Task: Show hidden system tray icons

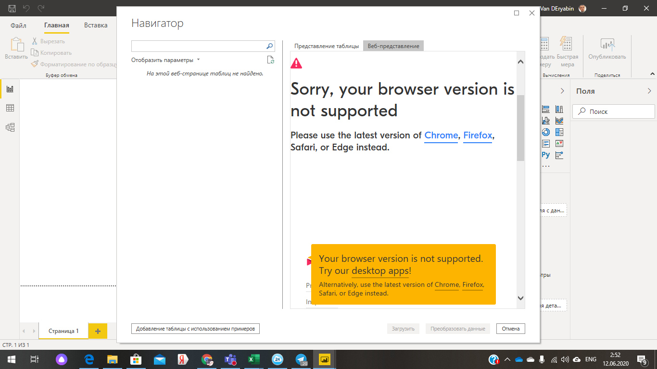Action: pyautogui.click(x=506, y=359)
